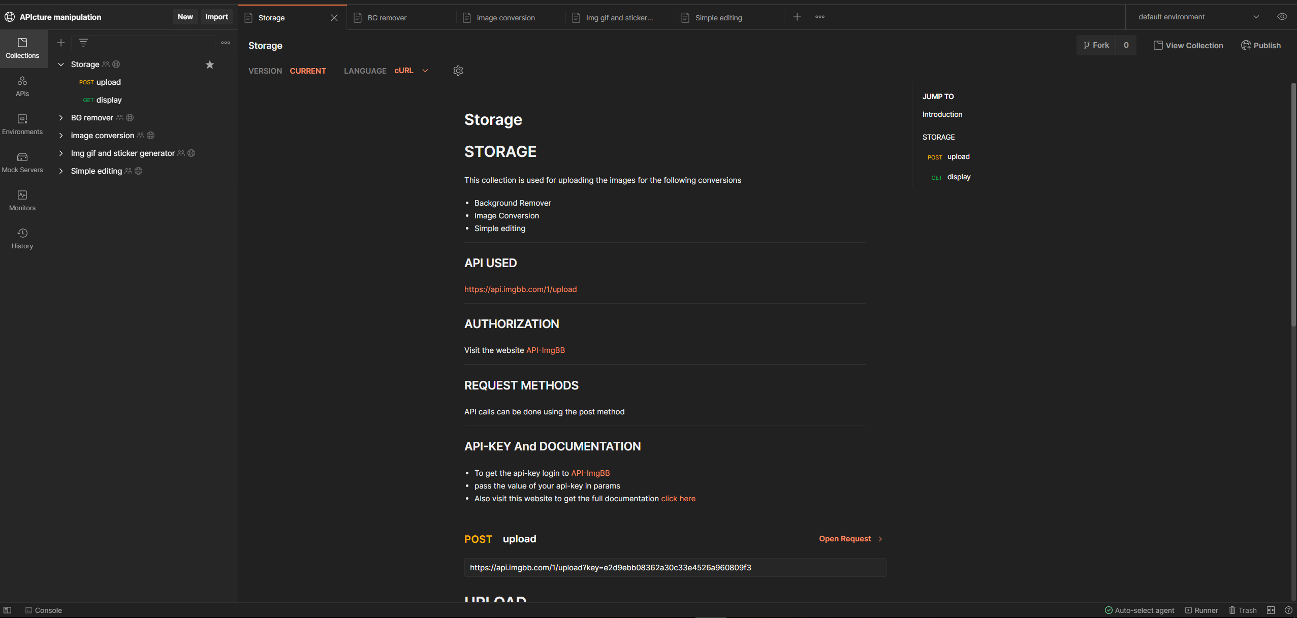Switch to the image conversion tab
Viewport: 1297px width, 618px height.
click(x=505, y=18)
